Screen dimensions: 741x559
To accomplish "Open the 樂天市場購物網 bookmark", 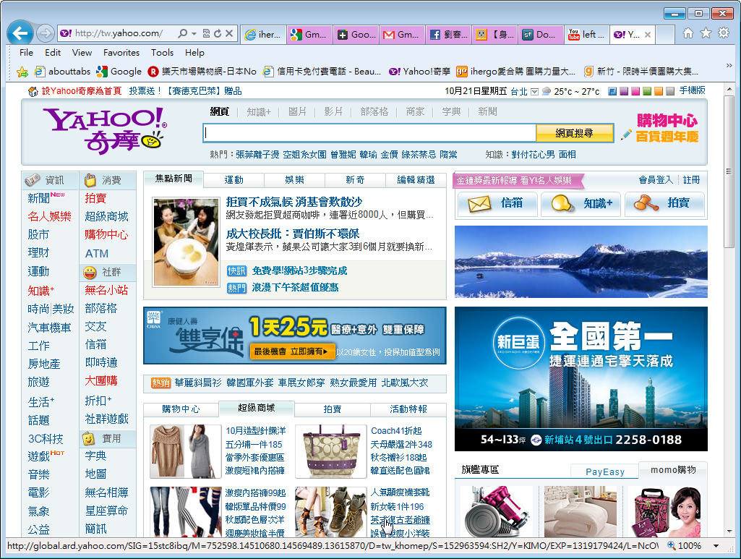I will 202,72.
